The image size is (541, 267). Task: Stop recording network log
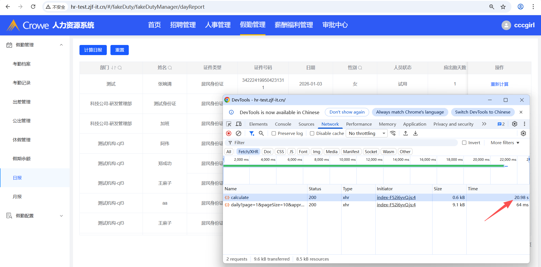[229, 133]
